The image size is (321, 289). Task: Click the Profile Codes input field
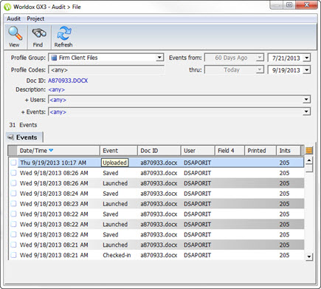point(106,70)
